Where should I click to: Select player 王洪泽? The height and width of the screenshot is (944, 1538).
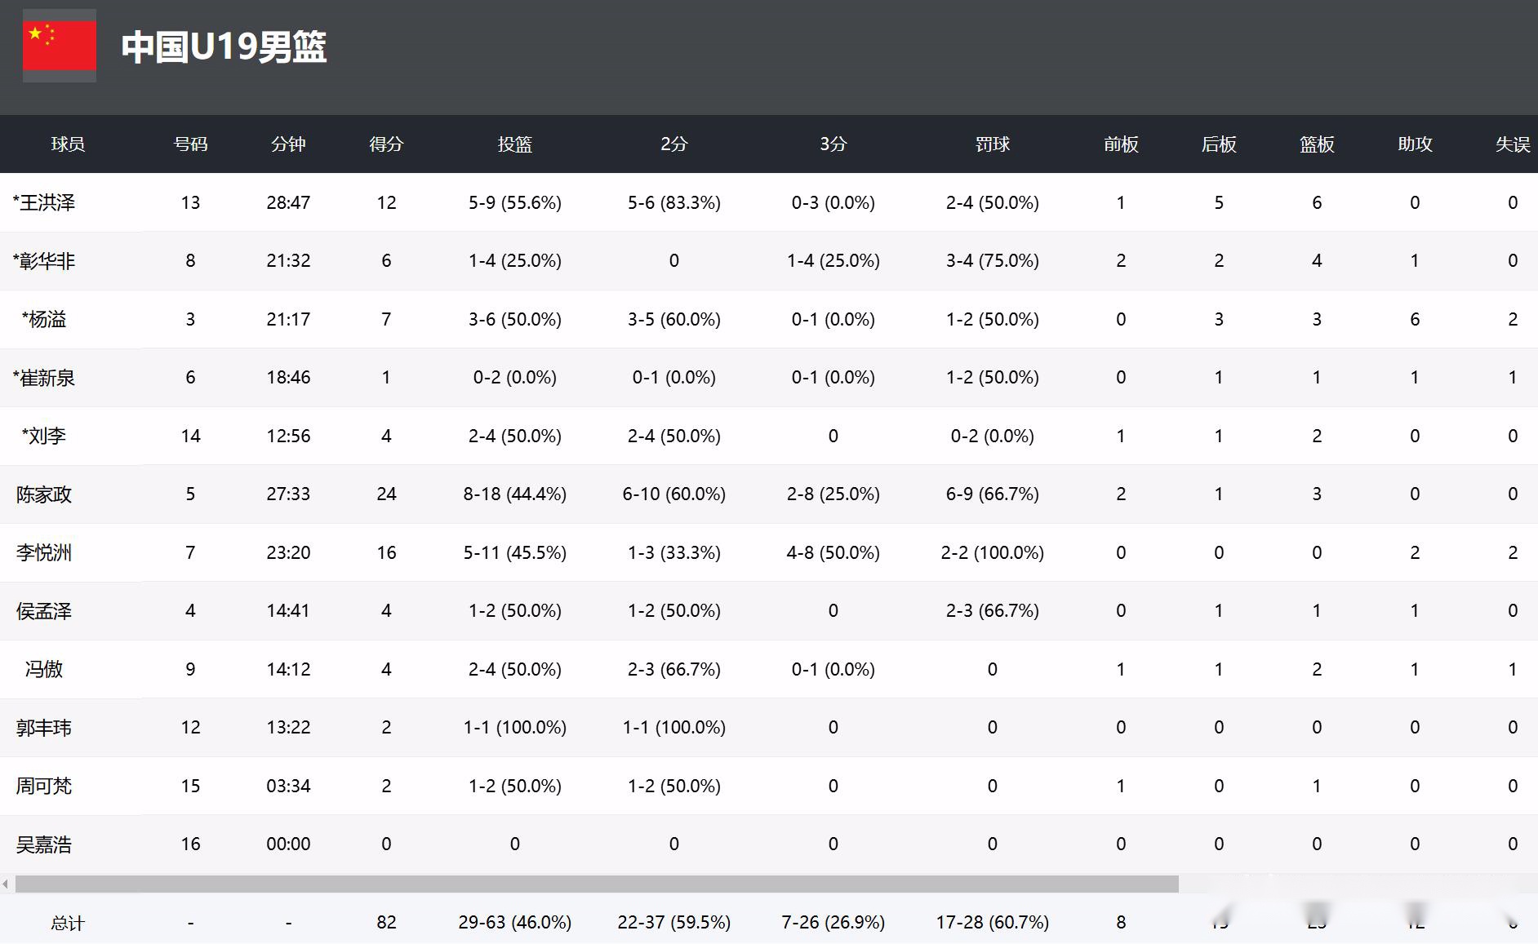[x=47, y=202]
